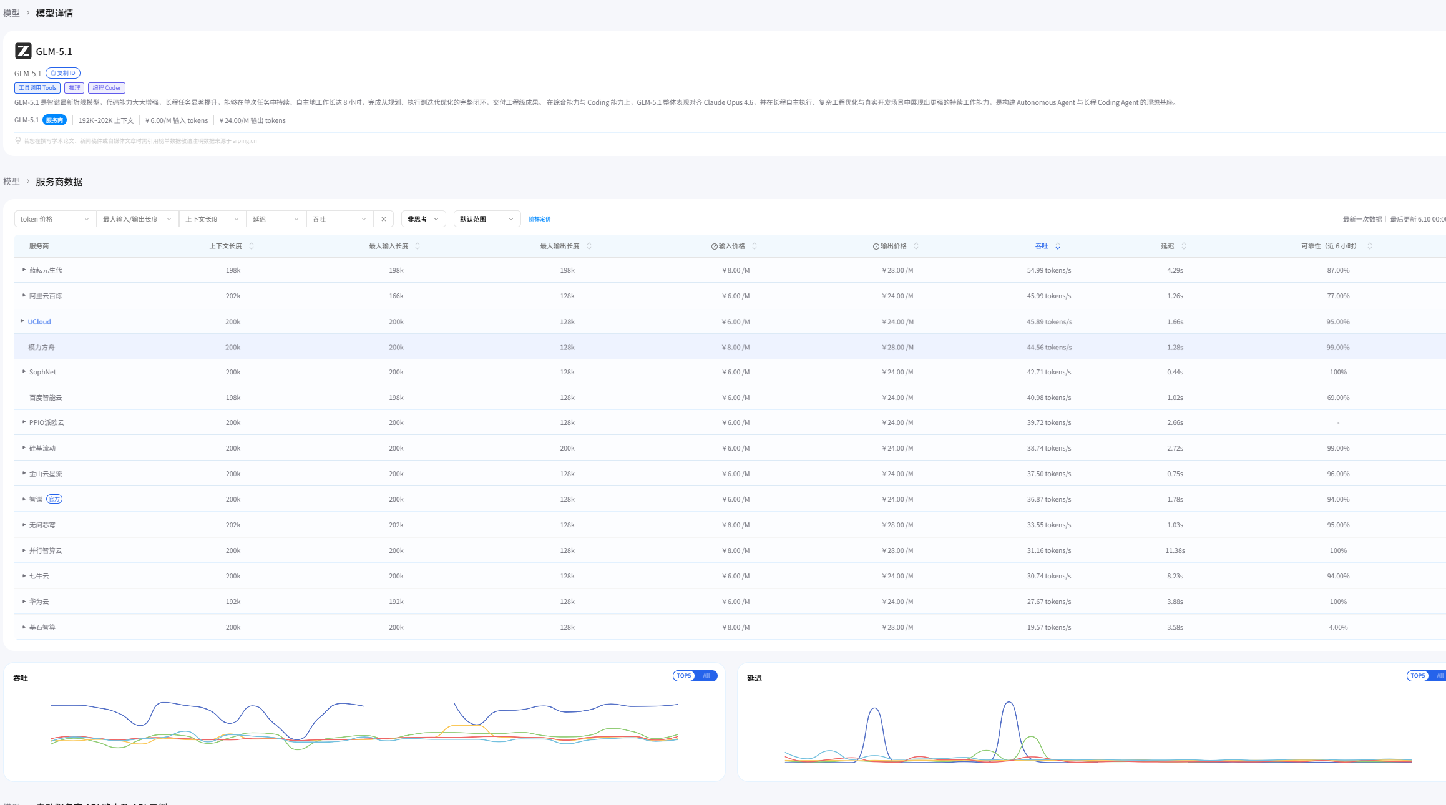Viewport: 1446px width, 805px height.
Task: Click the 11.38s latency value
Action: tap(1175, 550)
